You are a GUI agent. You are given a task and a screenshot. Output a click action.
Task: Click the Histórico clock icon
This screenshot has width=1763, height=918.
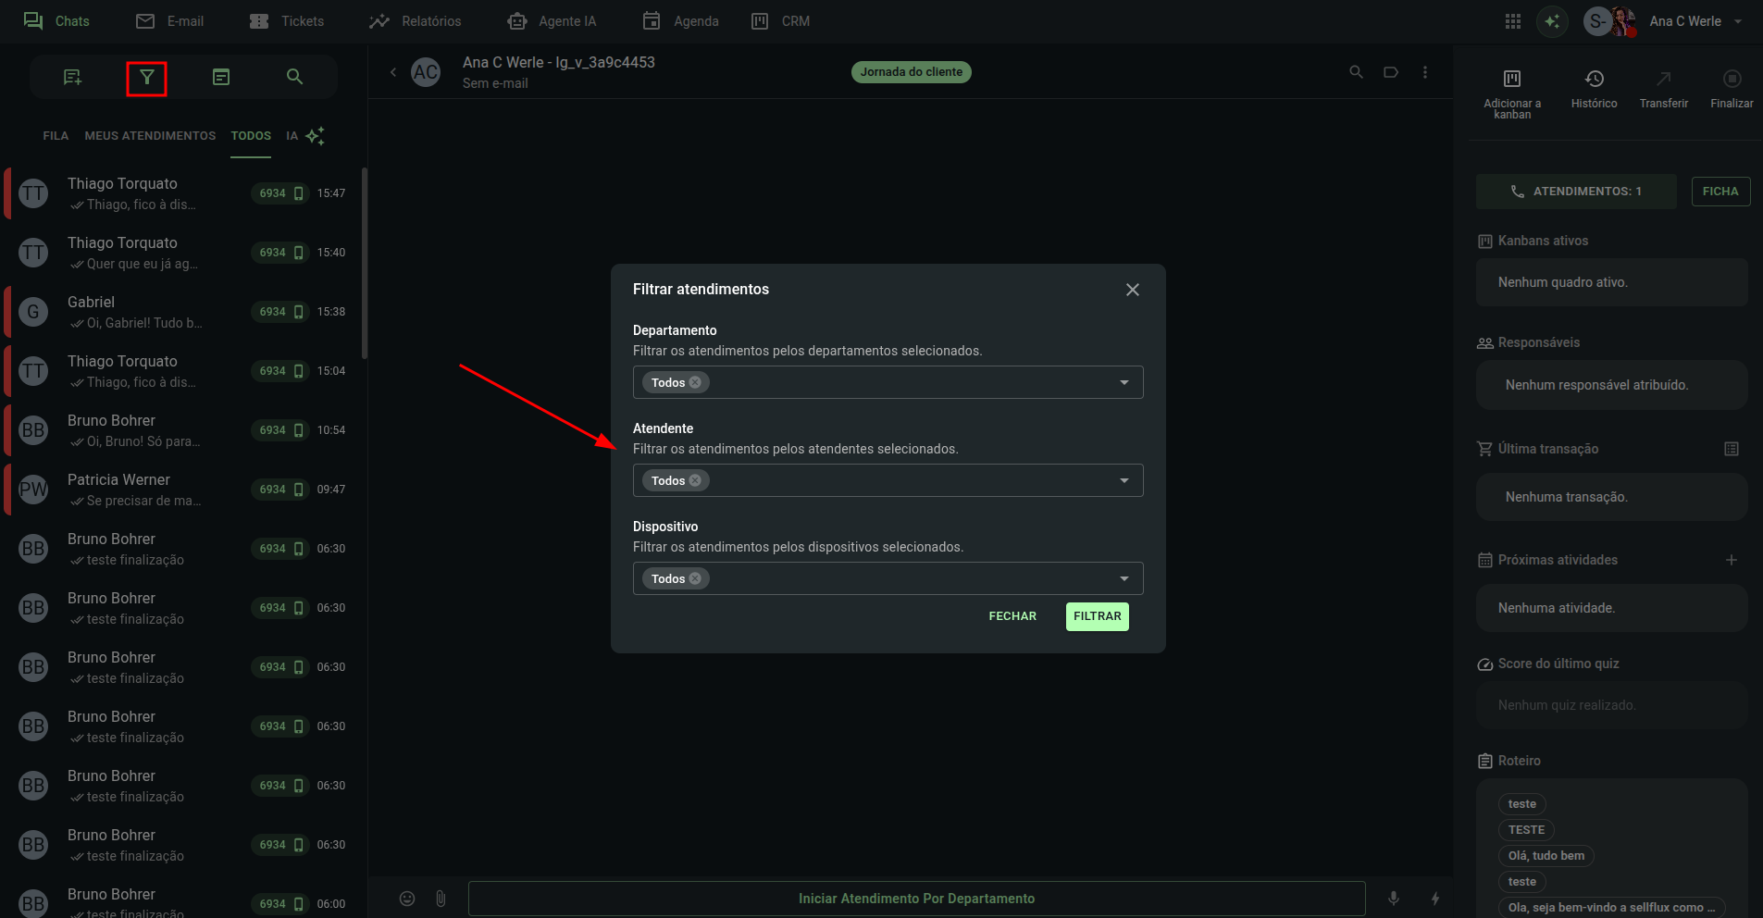point(1594,79)
